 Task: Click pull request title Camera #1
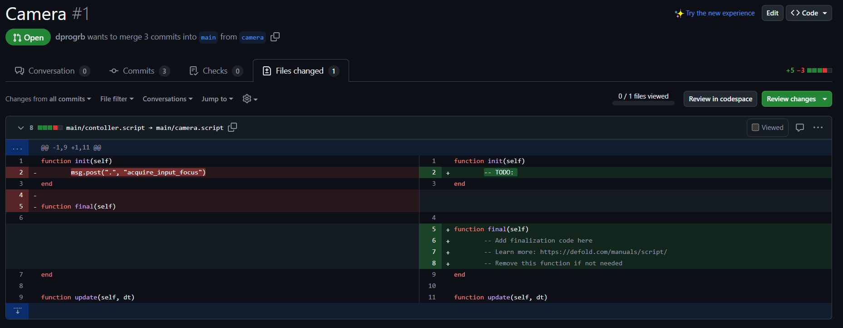click(47, 14)
